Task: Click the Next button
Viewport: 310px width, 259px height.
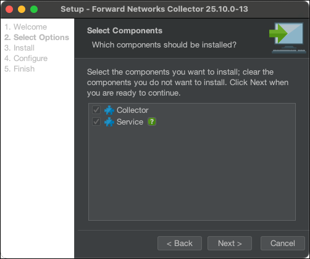Action: (230, 244)
